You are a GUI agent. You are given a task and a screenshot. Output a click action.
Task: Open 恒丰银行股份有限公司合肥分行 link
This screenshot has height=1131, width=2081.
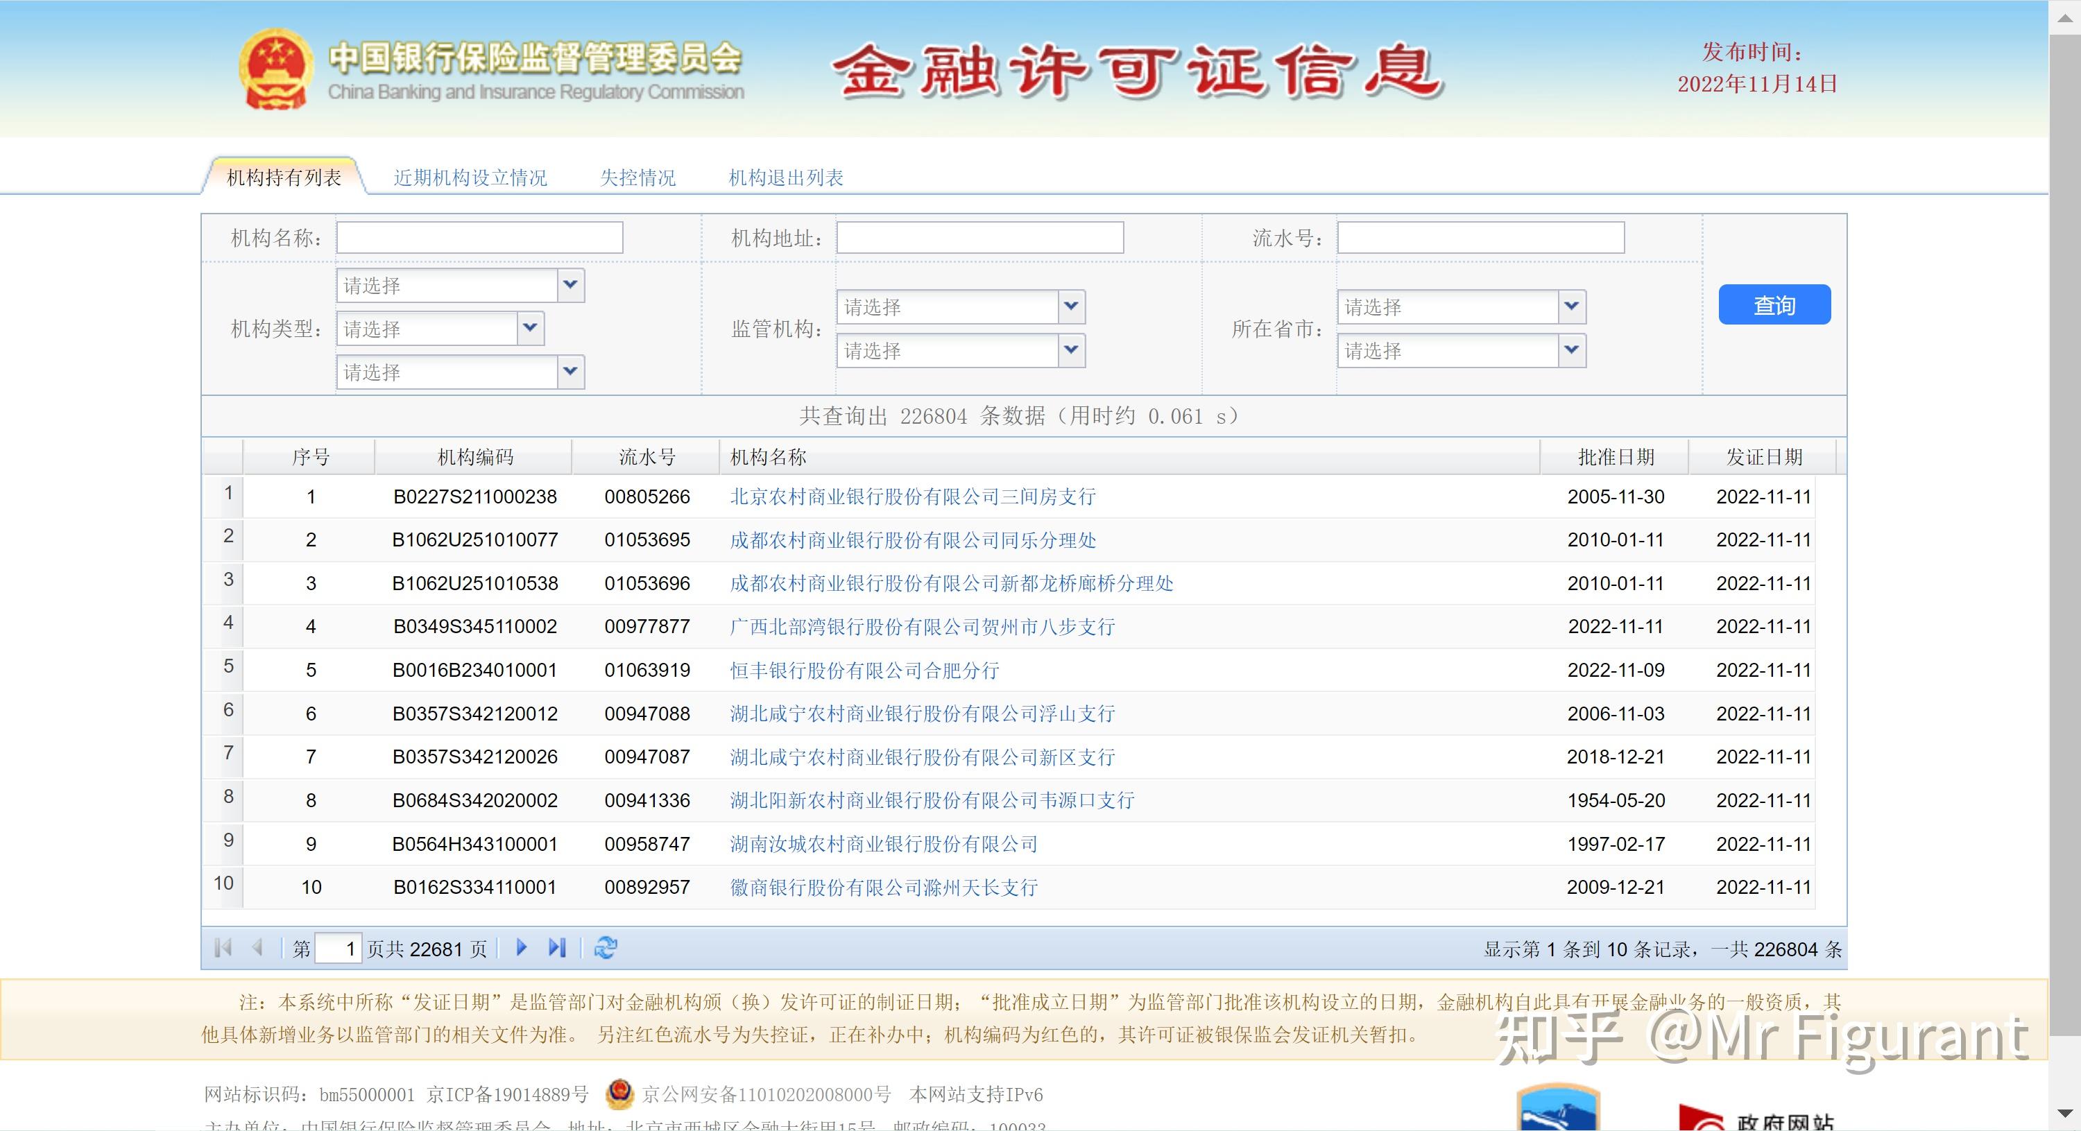click(x=864, y=671)
